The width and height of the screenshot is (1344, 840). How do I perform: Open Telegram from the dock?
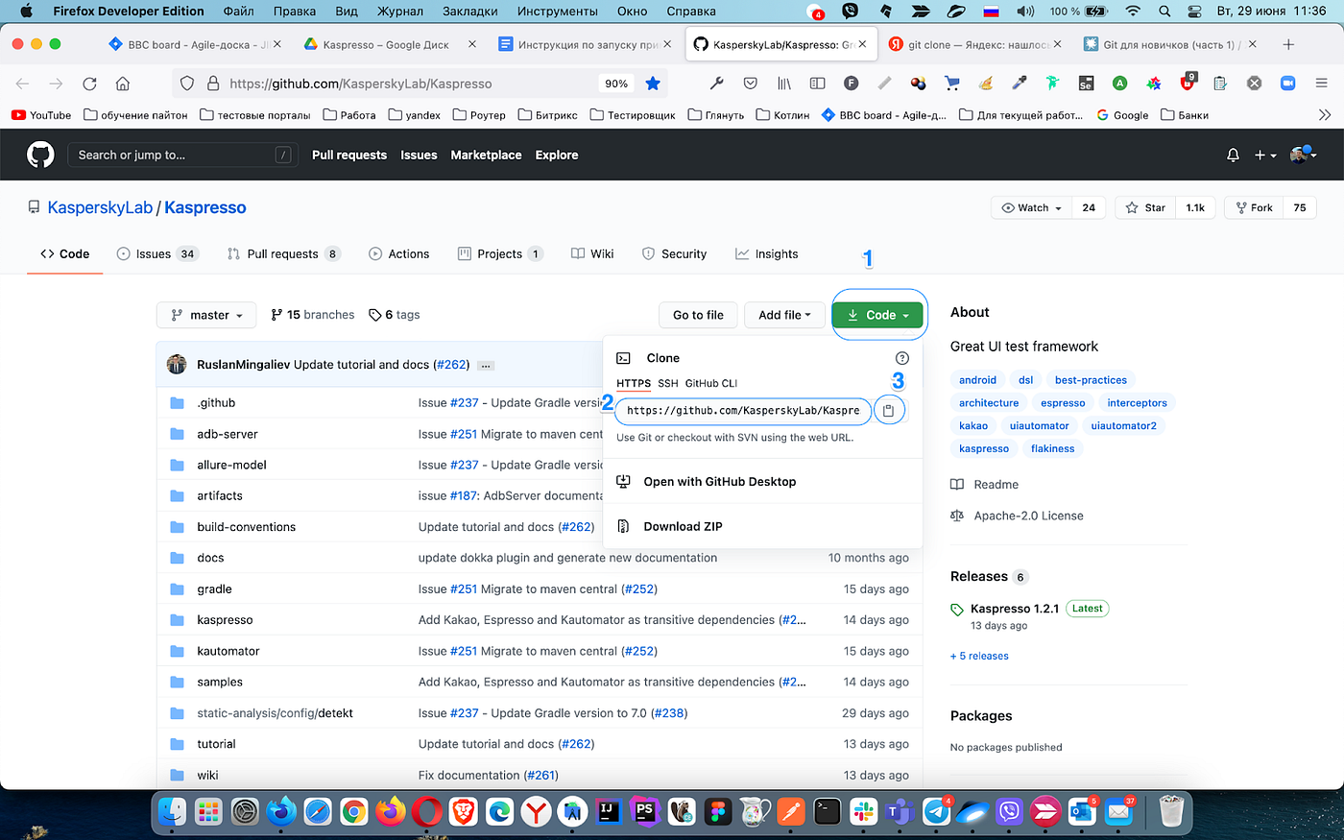[x=936, y=812]
